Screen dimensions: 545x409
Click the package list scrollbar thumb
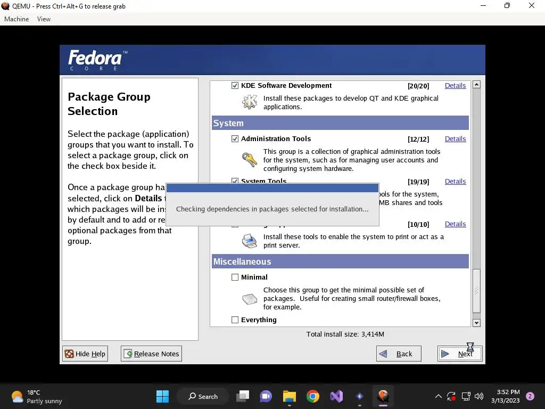pyautogui.click(x=476, y=291)
